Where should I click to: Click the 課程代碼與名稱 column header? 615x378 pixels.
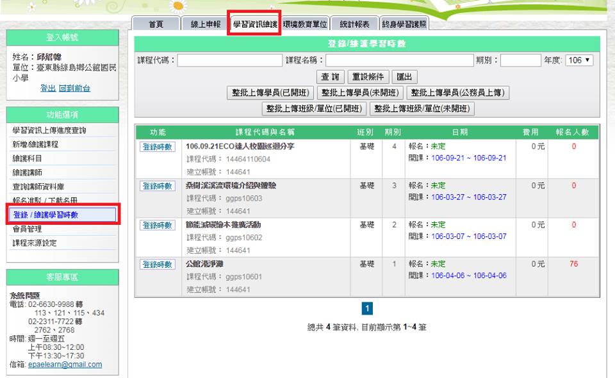coord(265,132)
